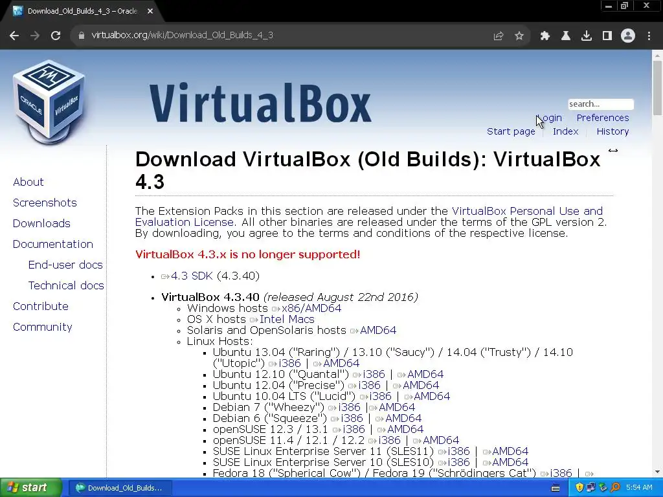Open the History link

point(612,131)
